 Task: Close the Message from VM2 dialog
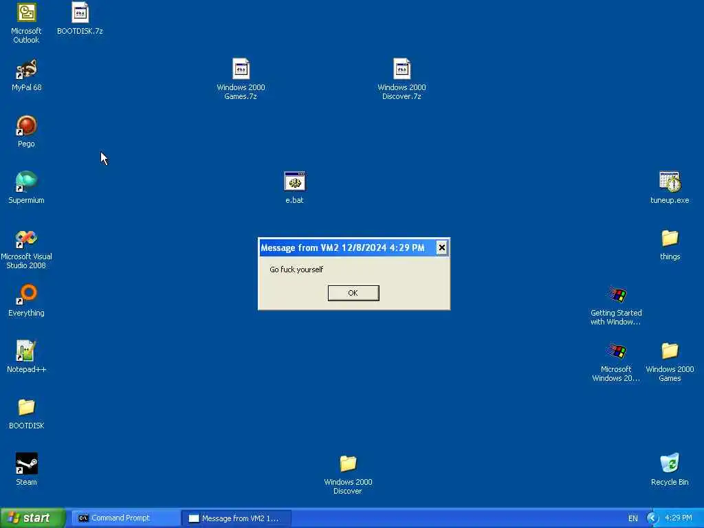point(441,247)
